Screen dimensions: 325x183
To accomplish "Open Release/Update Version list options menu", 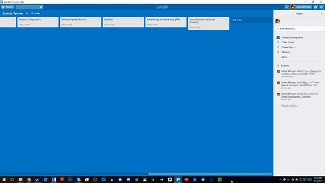I will pyautogui.click(x=99, y=19).
